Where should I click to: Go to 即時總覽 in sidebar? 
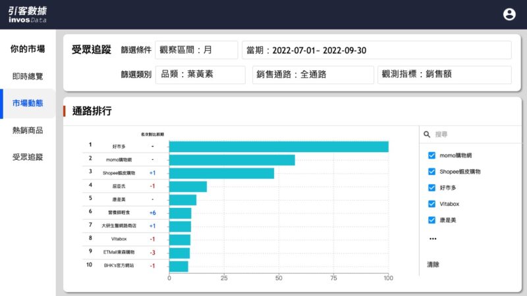point(28,76)
